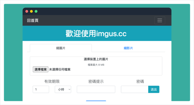Click the 有效期限 label

click(x=52, y=81)
